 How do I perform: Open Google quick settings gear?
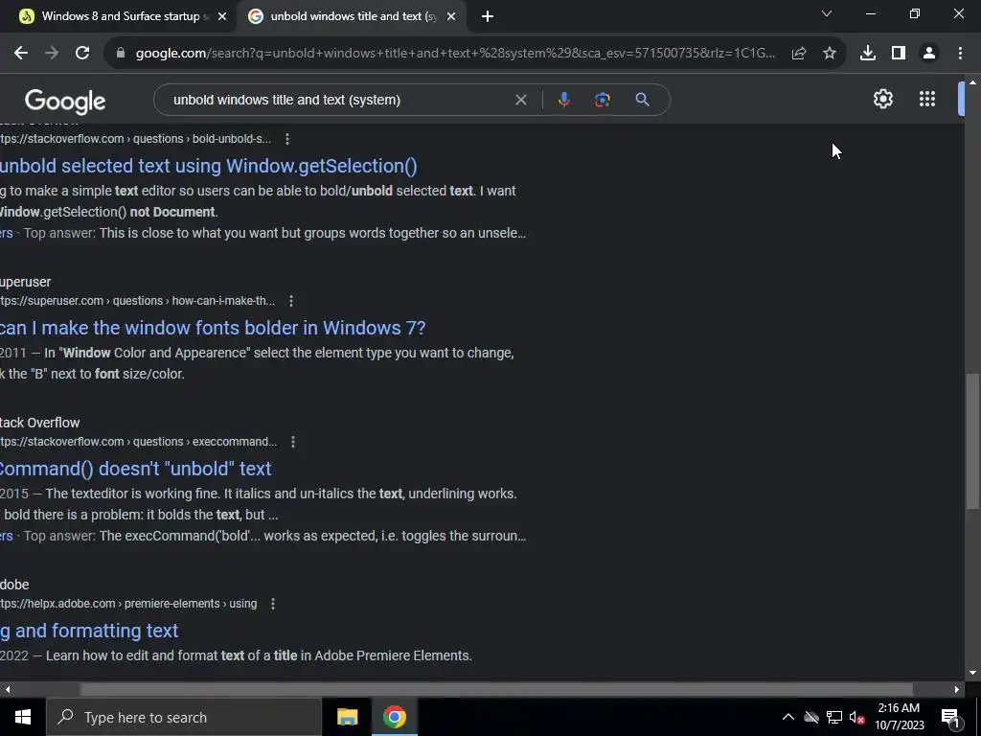pos(882,99)
